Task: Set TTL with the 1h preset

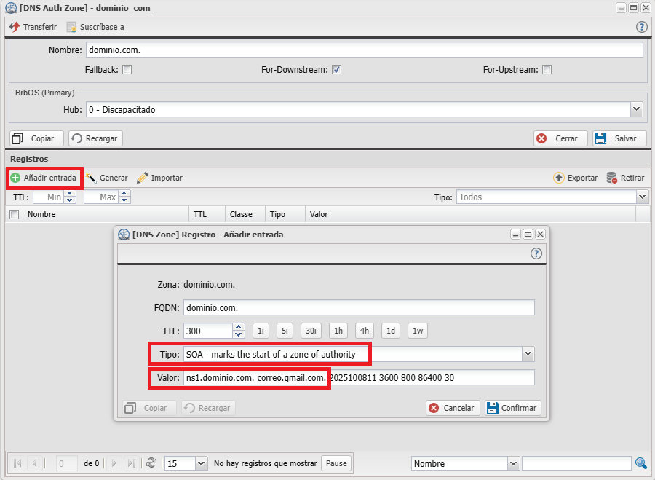Action: tap(338, 331)
